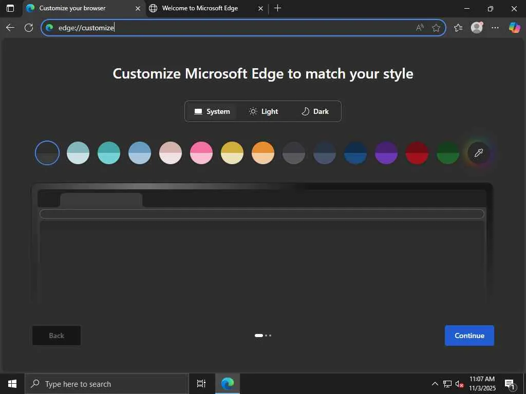The width and height of the screenshot is (526, 394).
Task: Refresh the current page
Action: coord(29,28)
